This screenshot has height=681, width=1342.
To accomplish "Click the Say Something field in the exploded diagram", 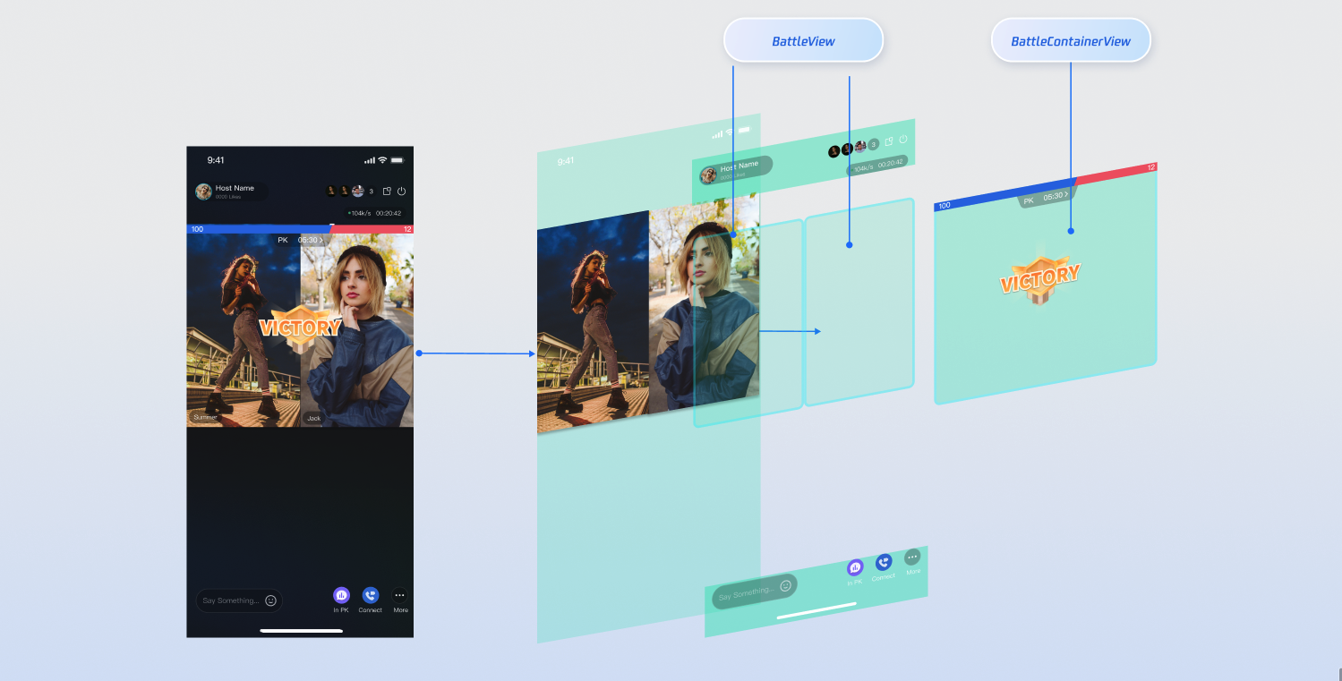I will click(x=755, y=591).
